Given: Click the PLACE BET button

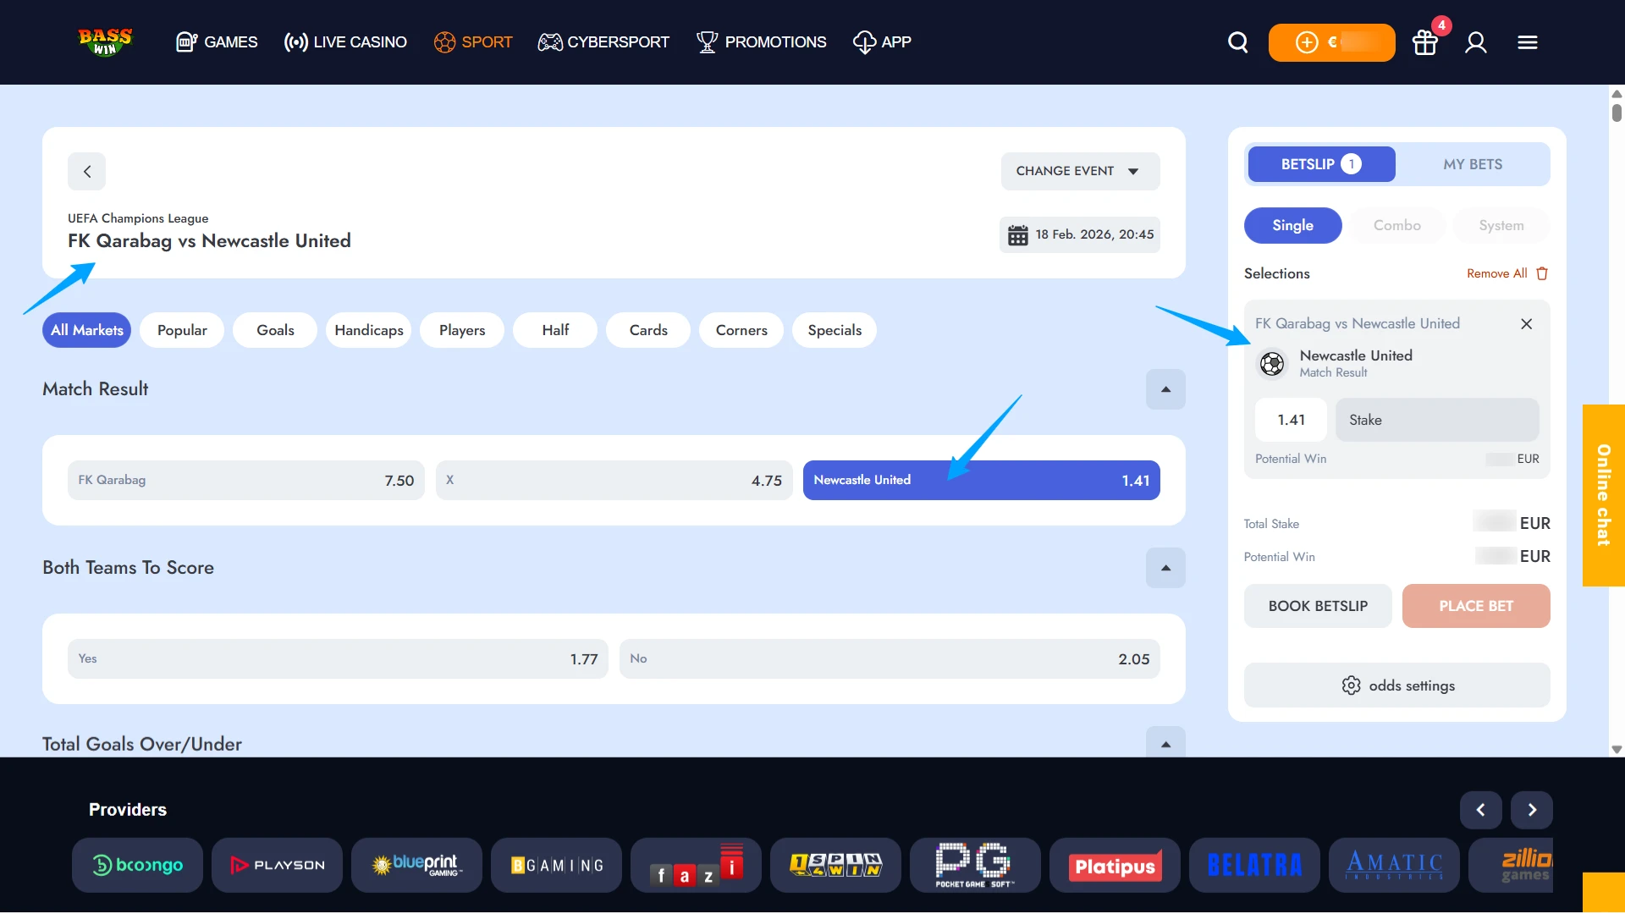Looking at the screenshot, I should point(1476,606).
